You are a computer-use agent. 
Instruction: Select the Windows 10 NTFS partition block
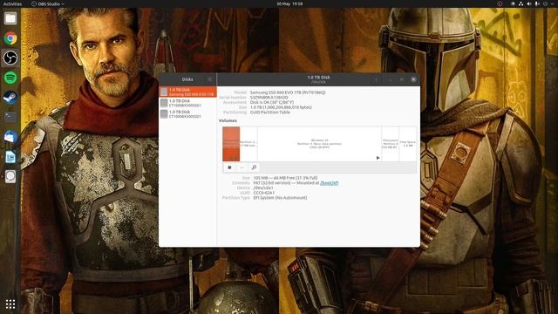319,144
